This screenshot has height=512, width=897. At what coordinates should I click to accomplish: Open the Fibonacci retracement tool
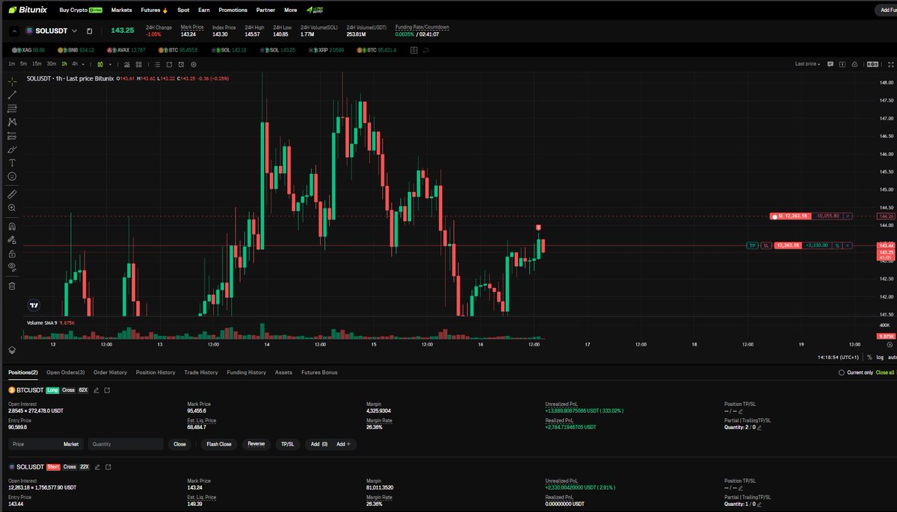tap(12, 108)
